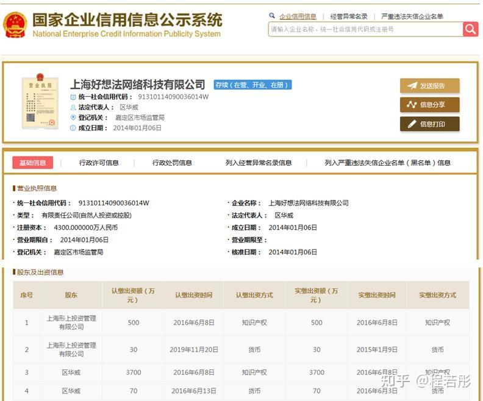Screen dimensions: 483x401
Task: Click the 营业执照信息 section heading
Action: coord(37,188)
